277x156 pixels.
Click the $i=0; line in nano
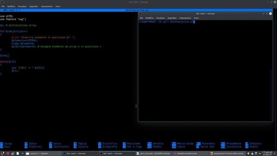click(x=4, y=56)
